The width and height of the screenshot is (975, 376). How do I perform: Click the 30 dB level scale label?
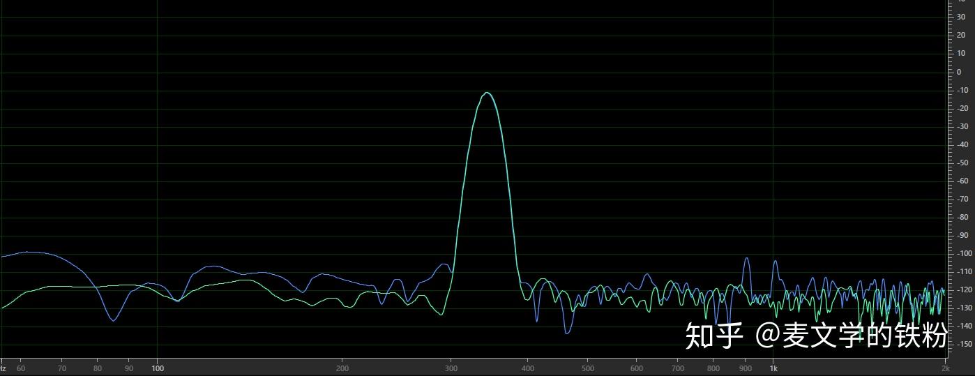[961, 17]
